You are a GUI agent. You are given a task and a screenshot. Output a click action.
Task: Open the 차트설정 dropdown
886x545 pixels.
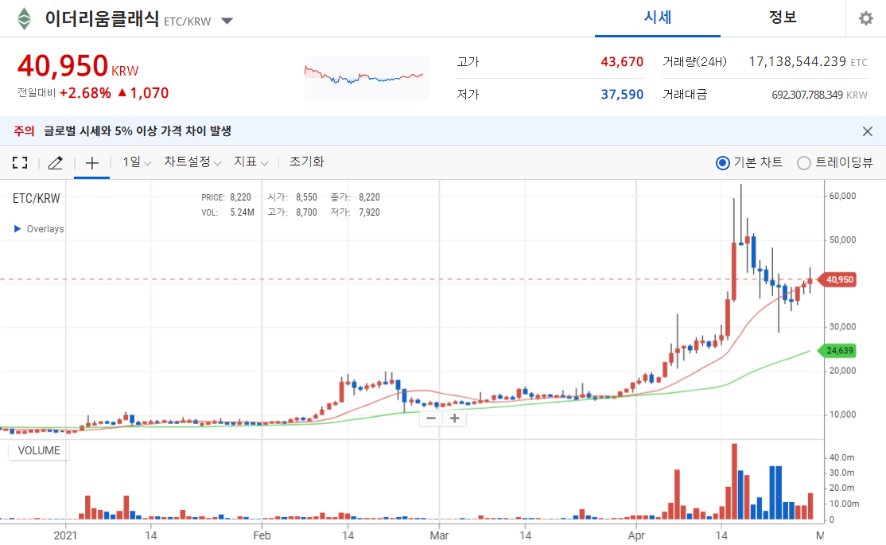pos(192,162)
